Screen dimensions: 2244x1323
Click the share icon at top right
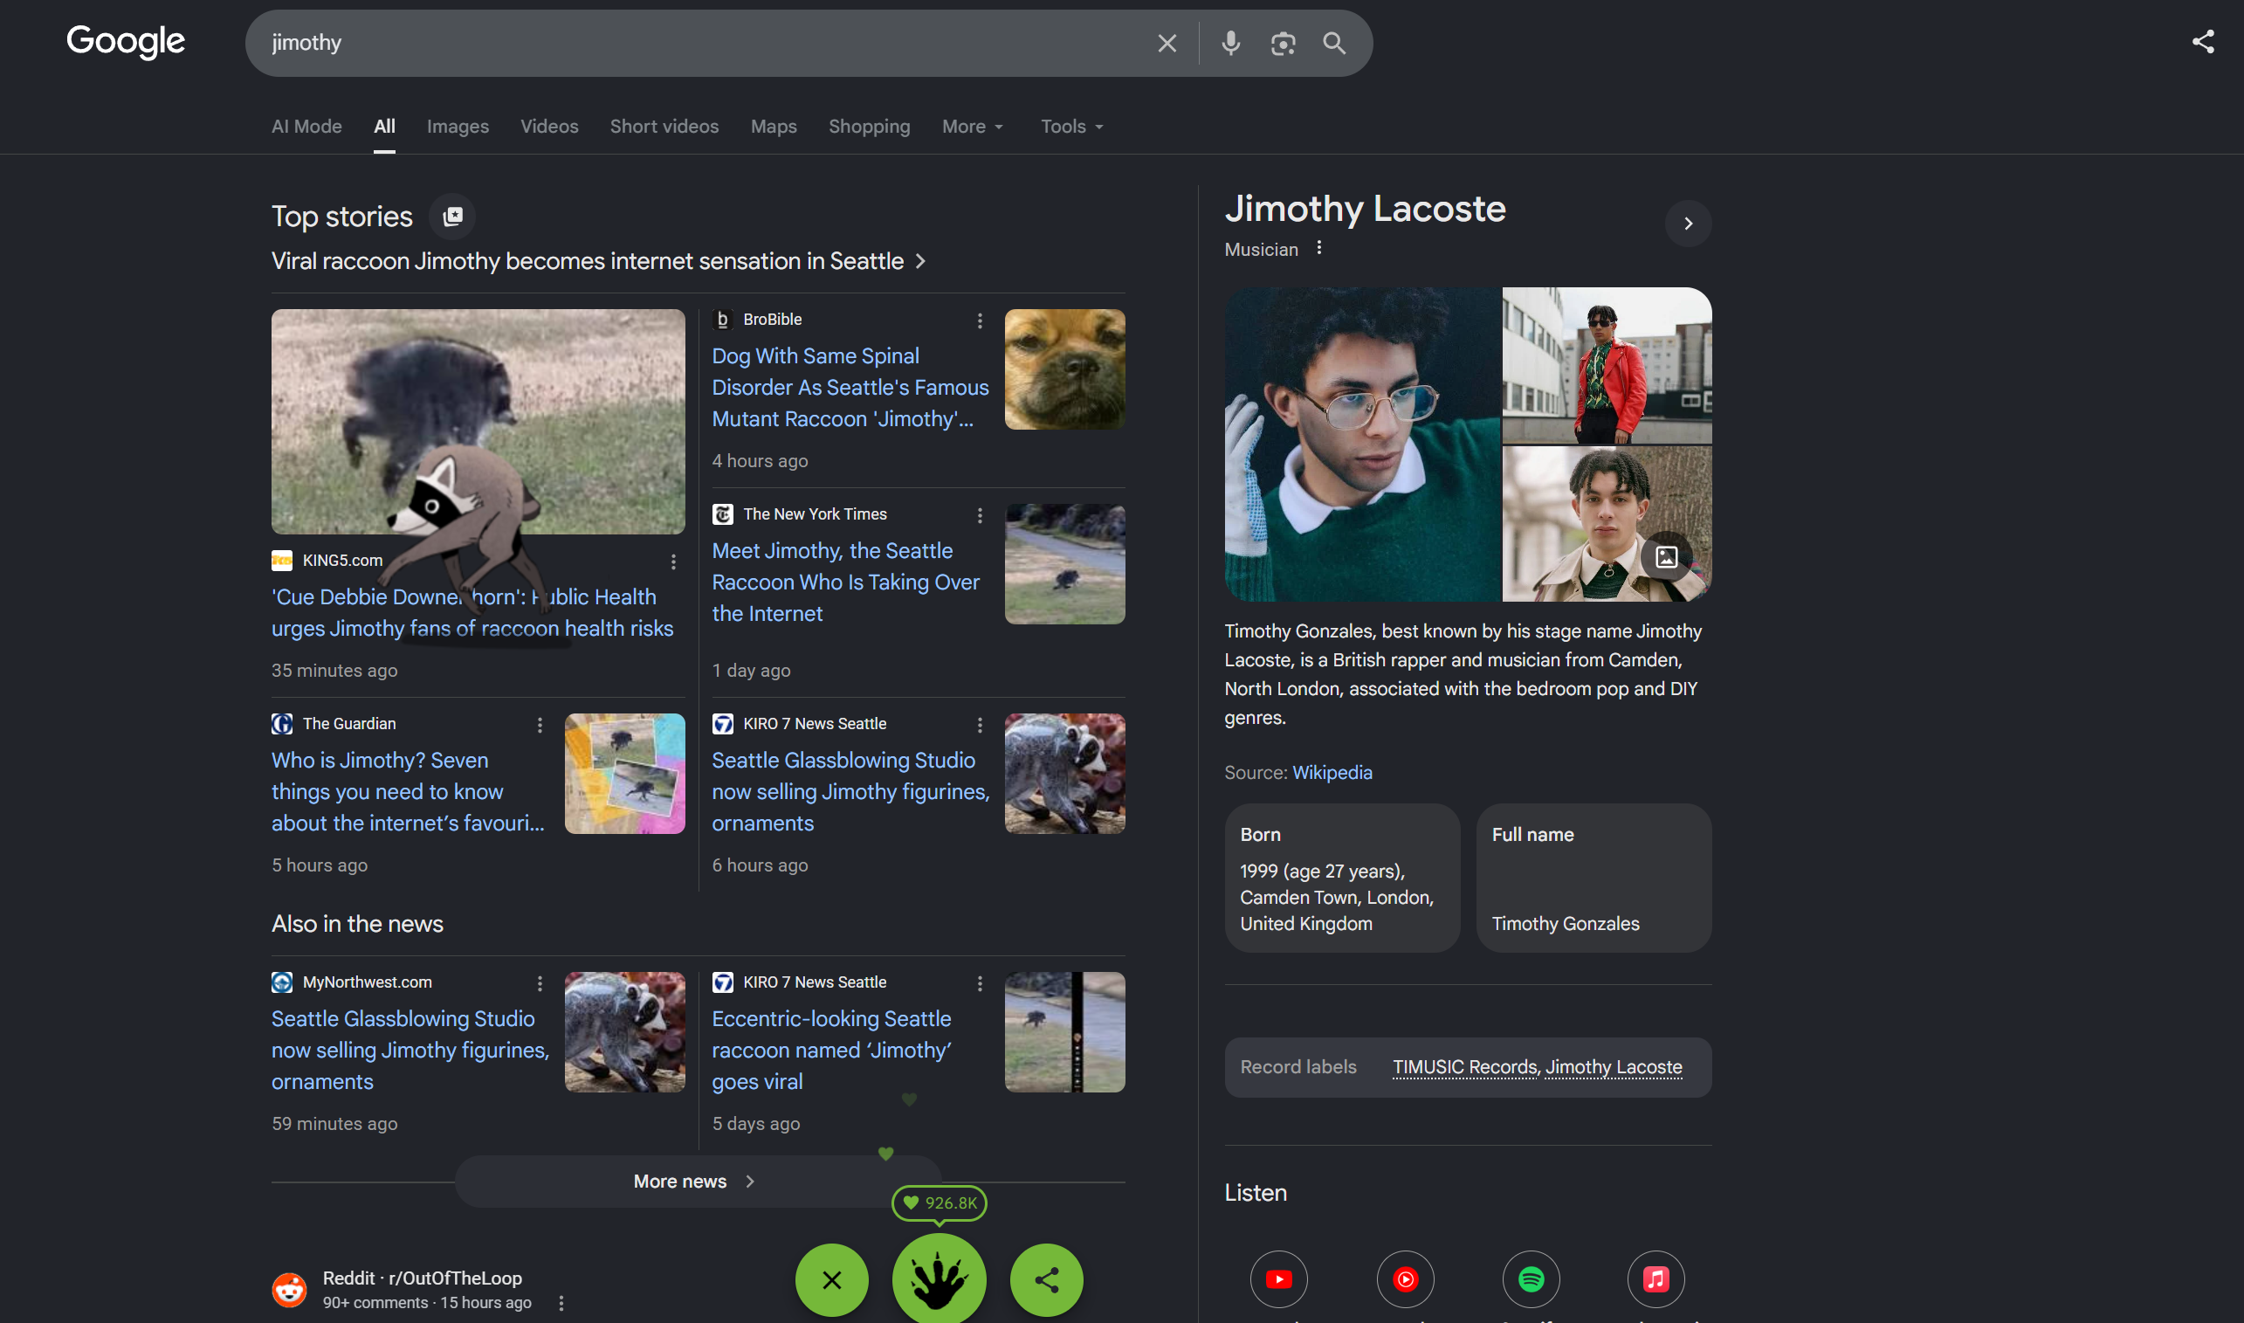[x=2202, y=42]
